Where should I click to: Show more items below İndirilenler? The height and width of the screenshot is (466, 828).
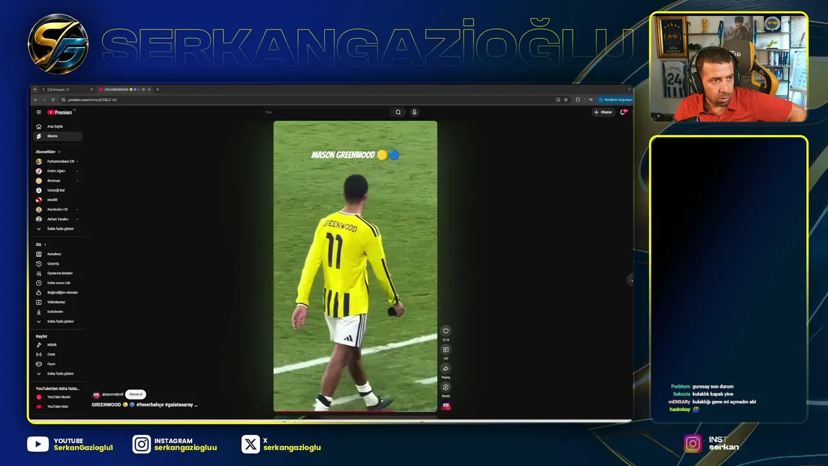[58, 322]
